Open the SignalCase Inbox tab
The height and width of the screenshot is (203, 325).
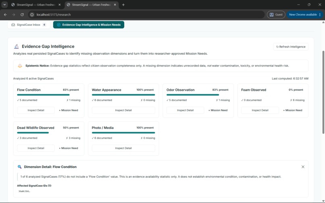pyautogui.click(x=29, y=25)
